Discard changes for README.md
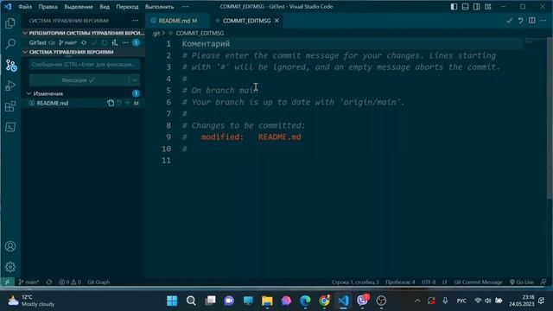The image size is (553, 311). click(x=119, y=103)
